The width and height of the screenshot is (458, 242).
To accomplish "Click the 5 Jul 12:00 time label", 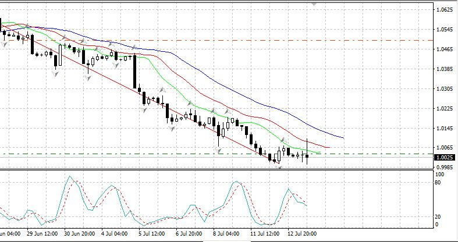I will click(151, 234).
